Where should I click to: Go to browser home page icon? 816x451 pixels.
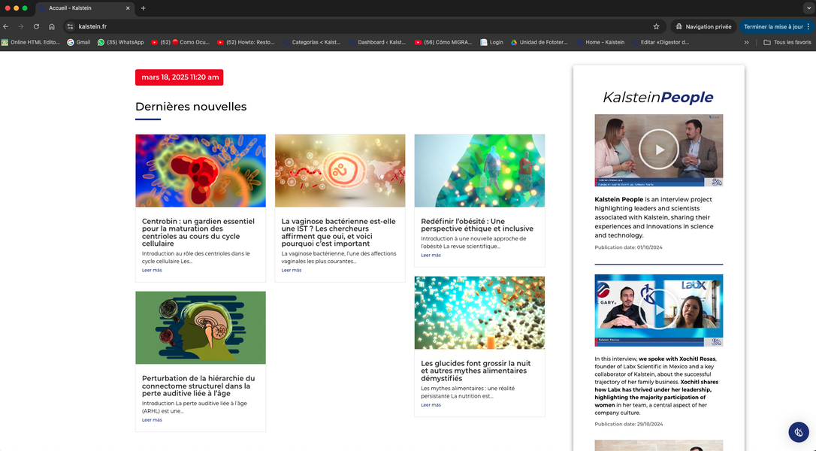tap(52, 26)
